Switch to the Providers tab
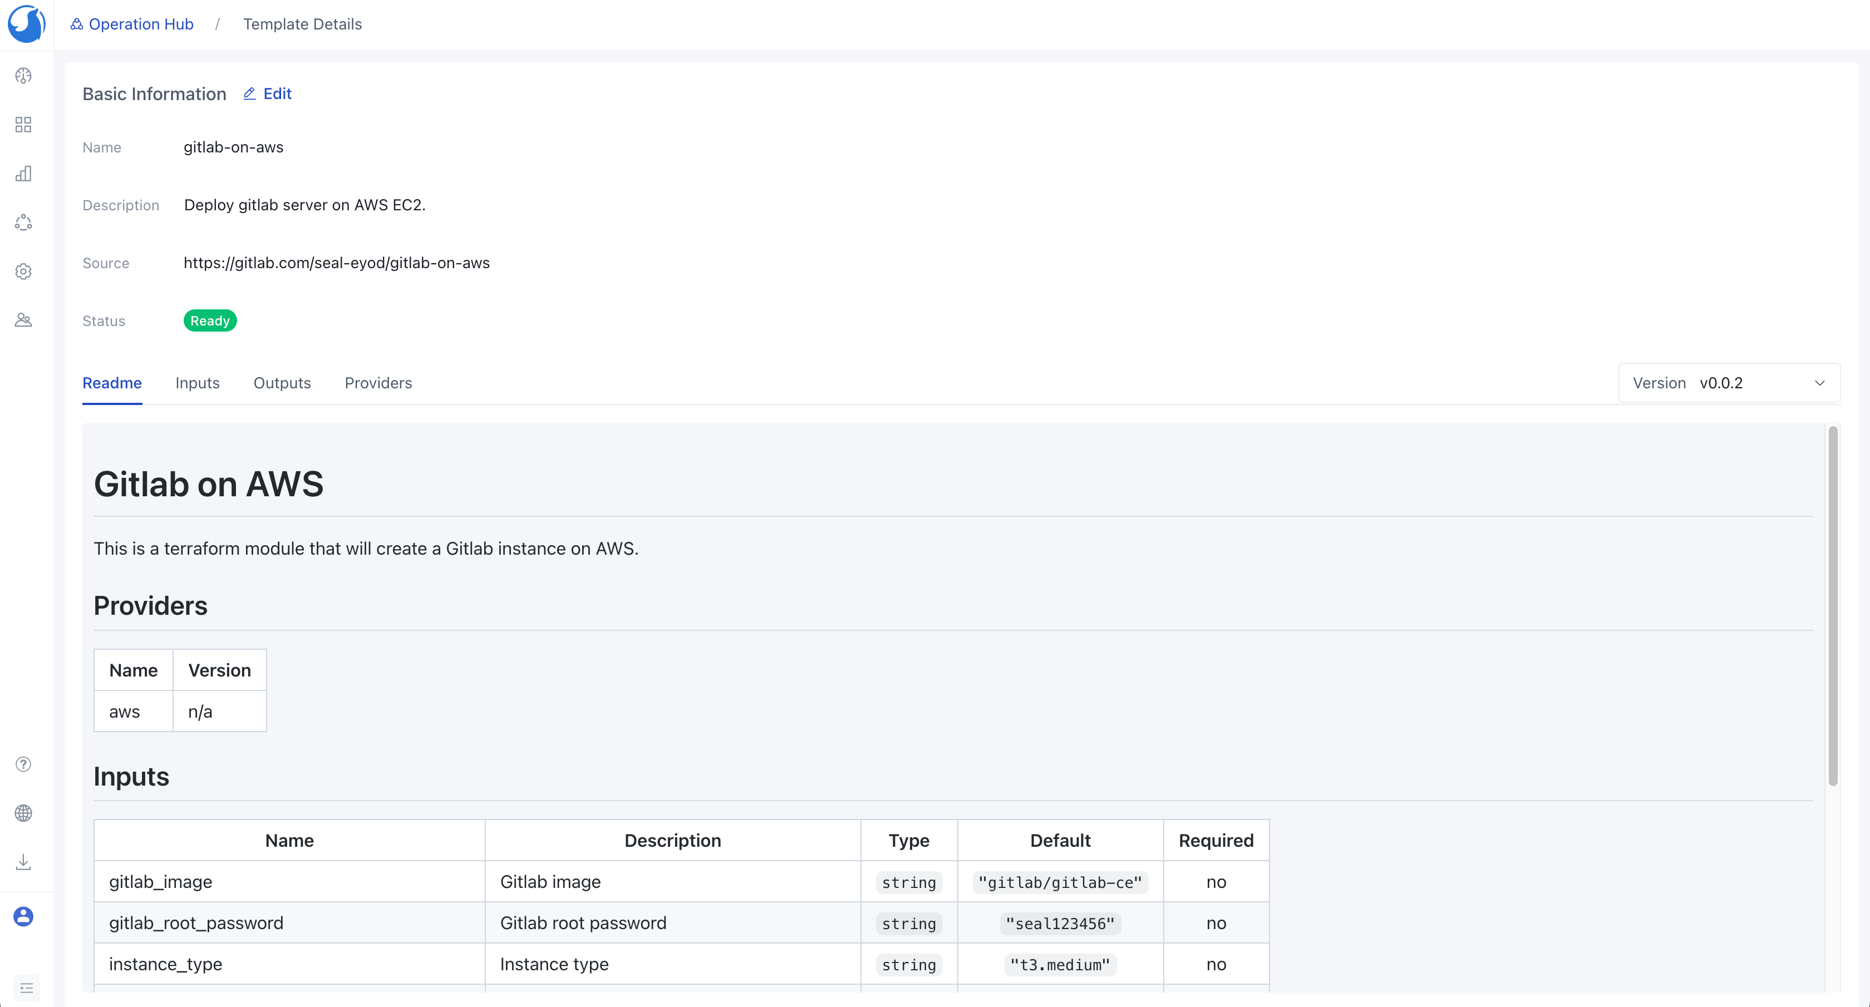Screen dimensions: 1870x1007 click(x=378, y=383)
